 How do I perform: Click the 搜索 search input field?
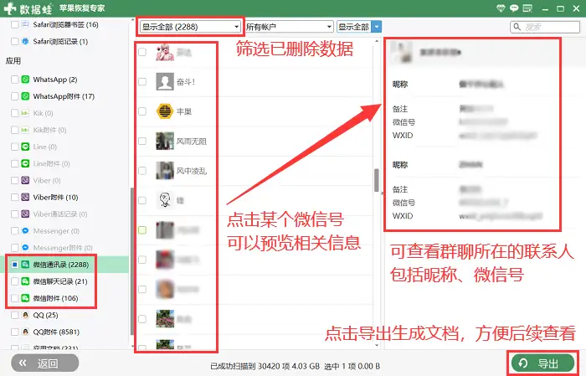coord(545,27)
